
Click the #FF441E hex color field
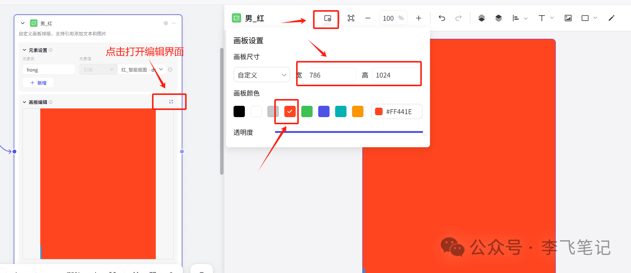[x=397, y=111]
